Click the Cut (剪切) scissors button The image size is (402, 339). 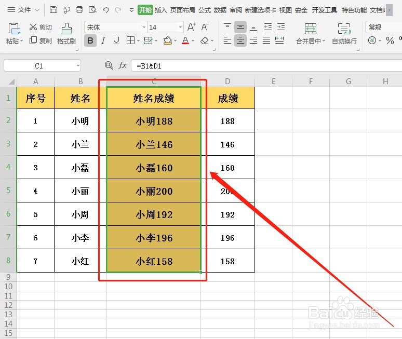point(41,27)
